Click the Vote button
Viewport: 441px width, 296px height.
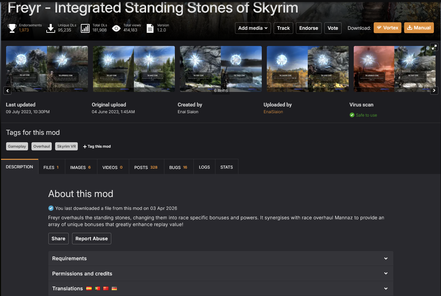[x=333, y=28]
